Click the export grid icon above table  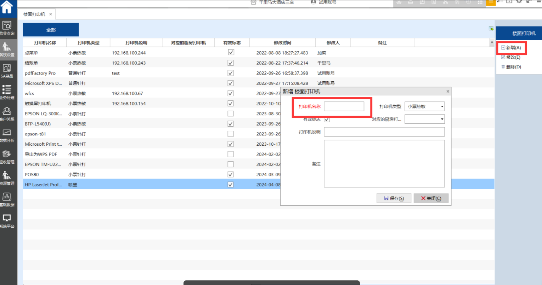[x=491, y=28]
